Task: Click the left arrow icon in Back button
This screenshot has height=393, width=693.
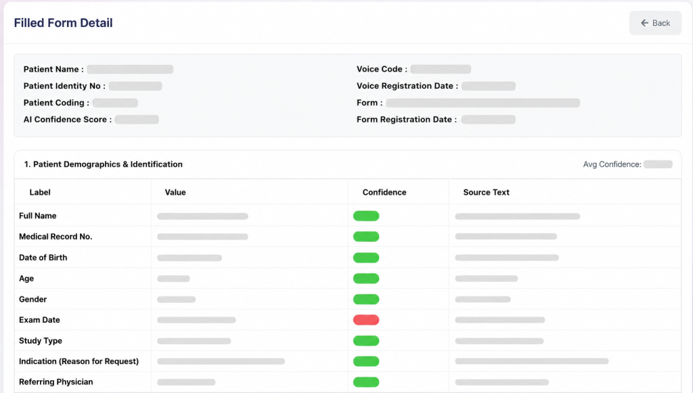Action: click(644, 23)
